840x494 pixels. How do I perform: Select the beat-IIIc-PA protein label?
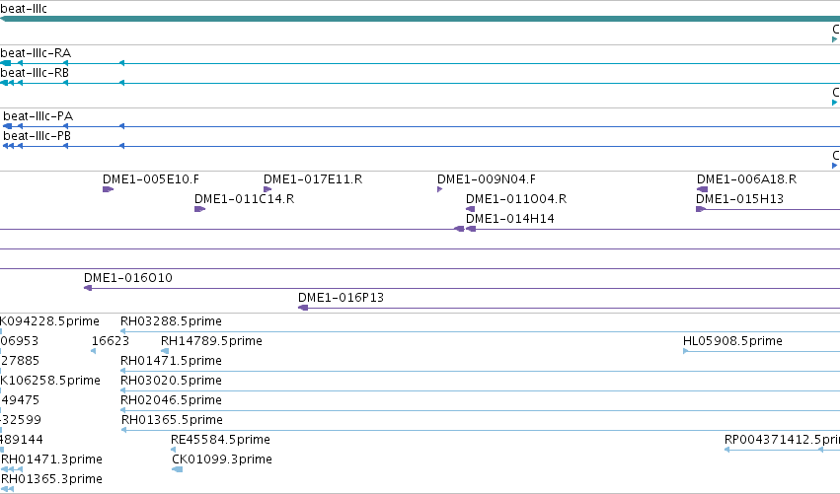38,116
